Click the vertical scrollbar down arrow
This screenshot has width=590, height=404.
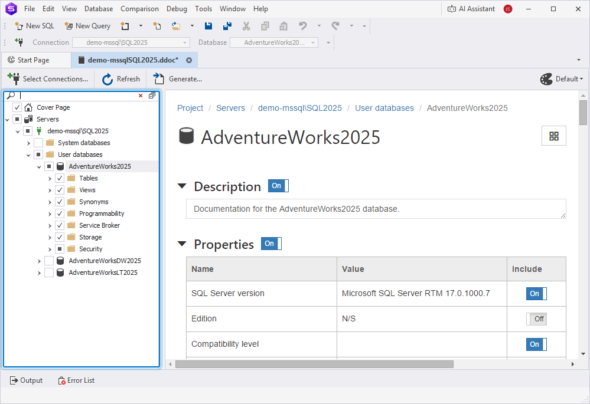tap(583, 354)
